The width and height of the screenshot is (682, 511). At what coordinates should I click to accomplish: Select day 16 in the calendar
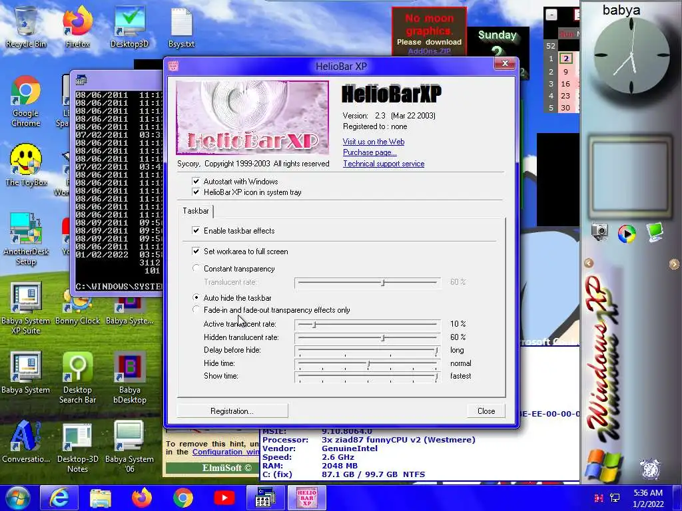pos(565,84)
